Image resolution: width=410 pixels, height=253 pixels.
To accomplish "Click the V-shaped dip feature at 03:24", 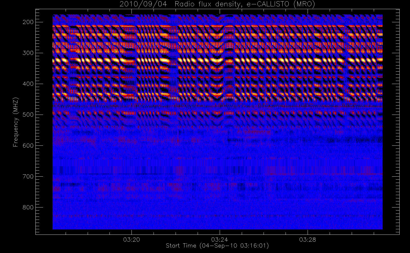I will tap(217, 61).
